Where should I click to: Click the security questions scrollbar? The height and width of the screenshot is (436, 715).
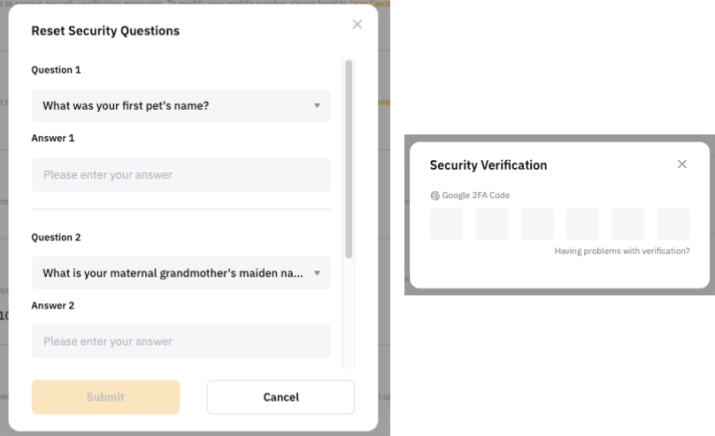pos(349,159)
